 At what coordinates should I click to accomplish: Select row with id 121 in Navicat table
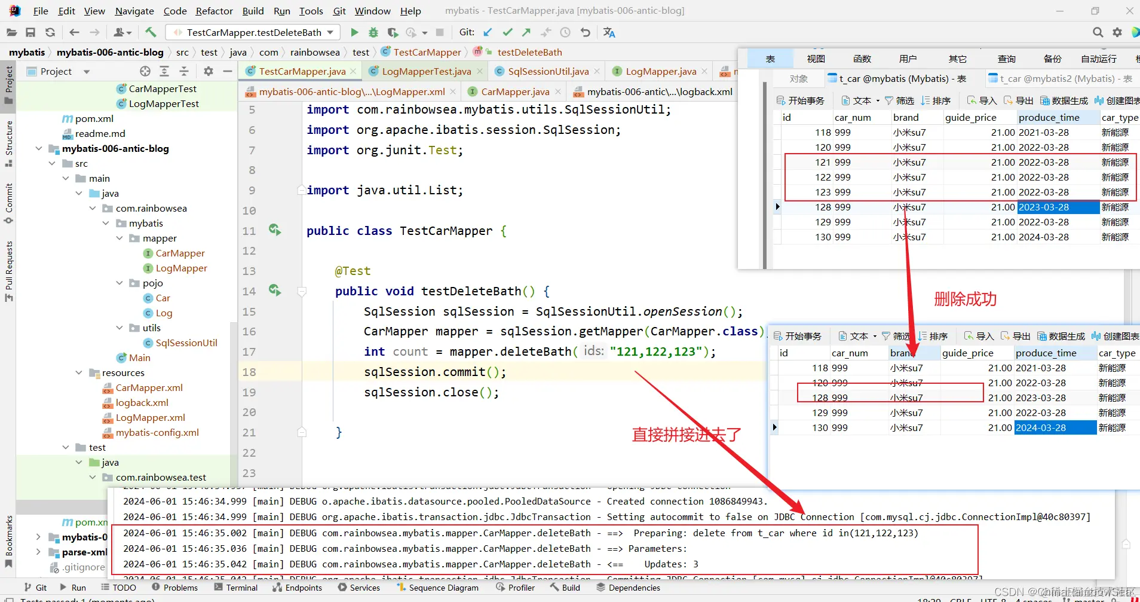tap(957, 162)
